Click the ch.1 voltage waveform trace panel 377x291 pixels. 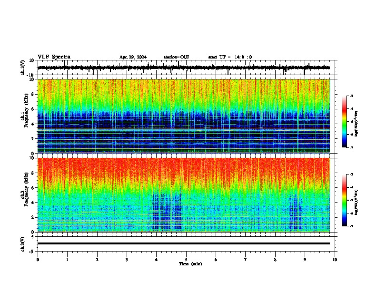[187, 68]
